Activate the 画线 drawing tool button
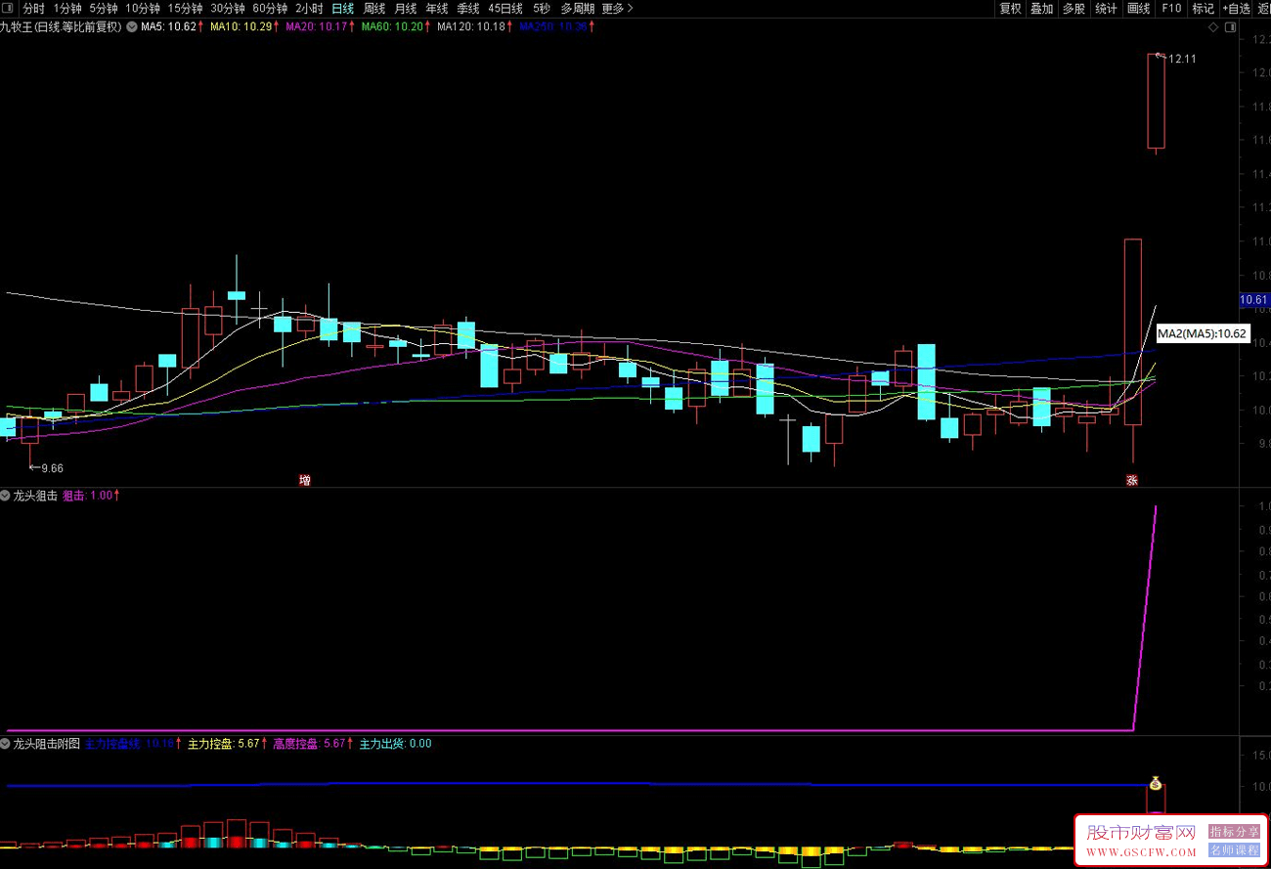Screen dimensions: 1271x869 pyautogui.click(x=1139, y=8)
